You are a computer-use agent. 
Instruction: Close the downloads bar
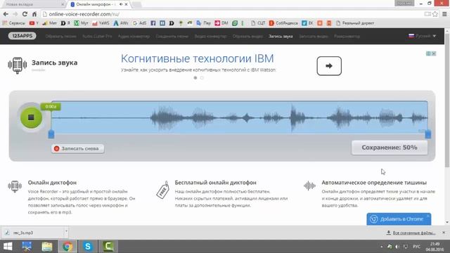tap(444, 233)
